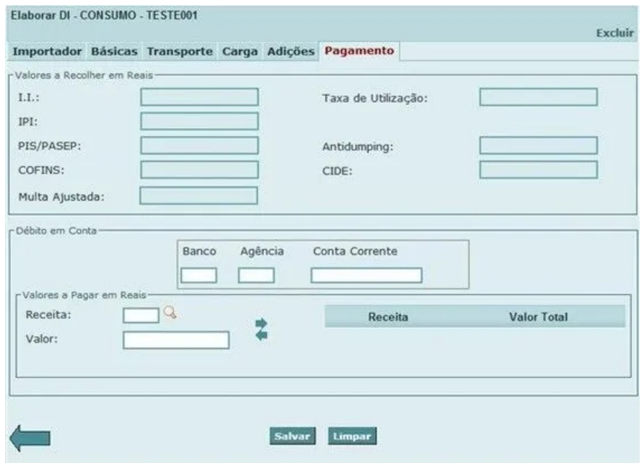Click the green transfer arrows icon
This screenshot has height=473, width=644.
(261, 329)
